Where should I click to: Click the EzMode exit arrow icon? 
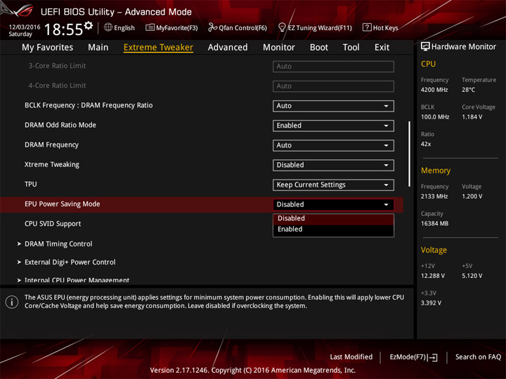tap(433, 357)
